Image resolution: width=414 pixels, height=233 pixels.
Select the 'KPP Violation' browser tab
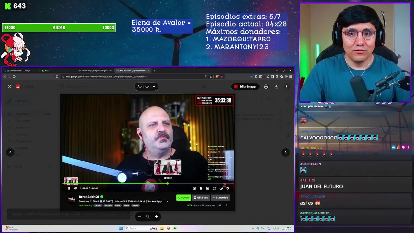[x=133, y=70]
